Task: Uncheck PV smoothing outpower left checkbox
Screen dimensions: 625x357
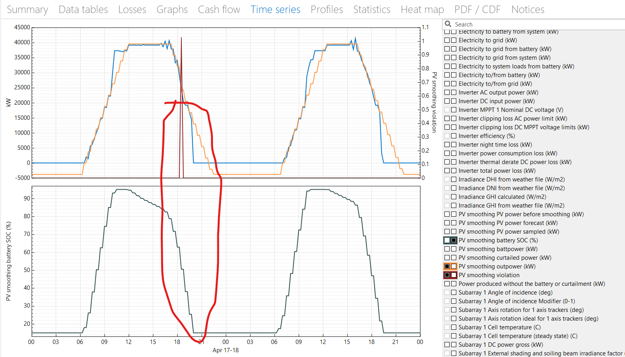Action: 447,266
